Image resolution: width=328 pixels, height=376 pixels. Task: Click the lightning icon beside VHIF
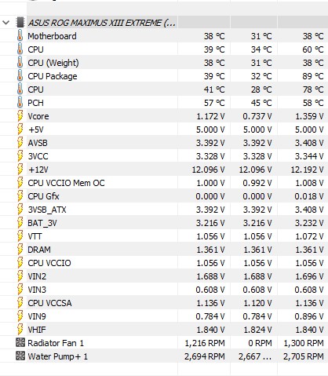(20, 330)
